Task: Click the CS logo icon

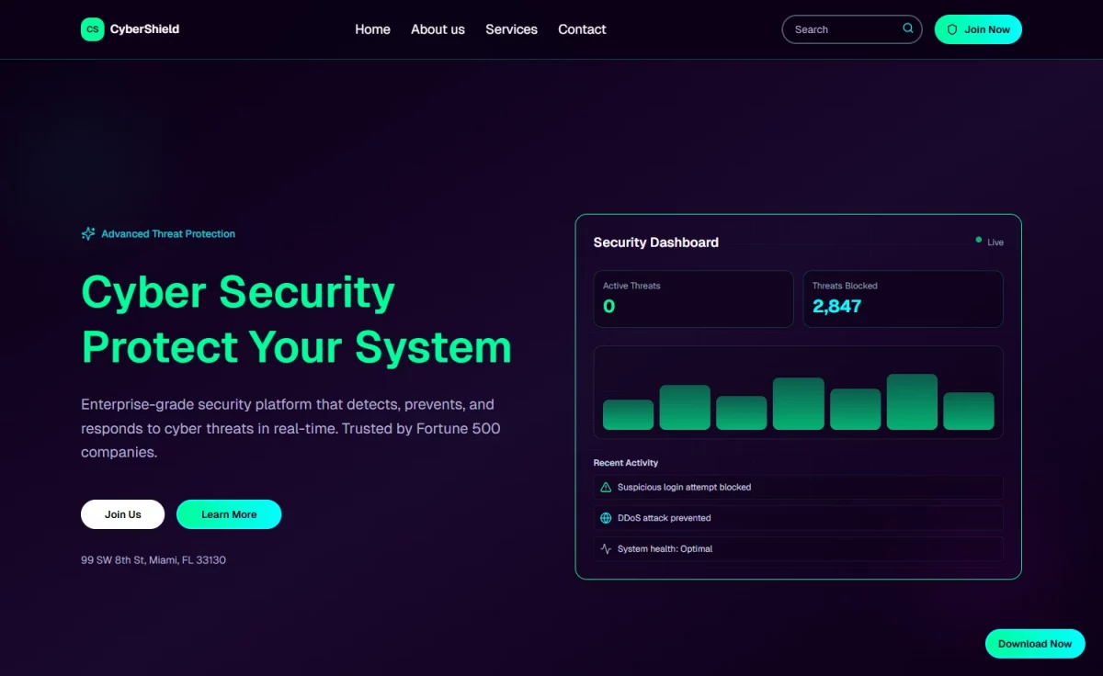Action: tap(92, 28)
